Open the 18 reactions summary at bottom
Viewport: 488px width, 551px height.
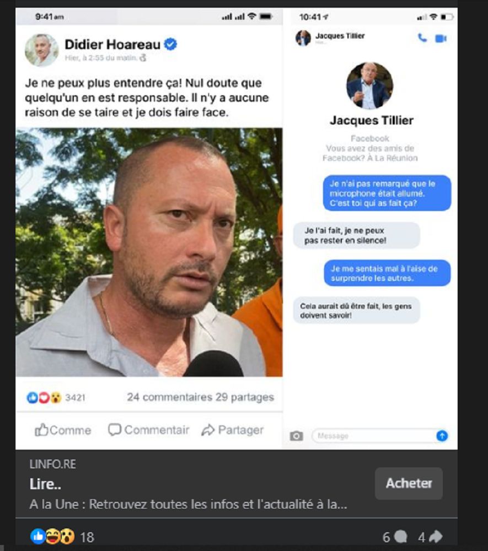[x=62, y=537]
